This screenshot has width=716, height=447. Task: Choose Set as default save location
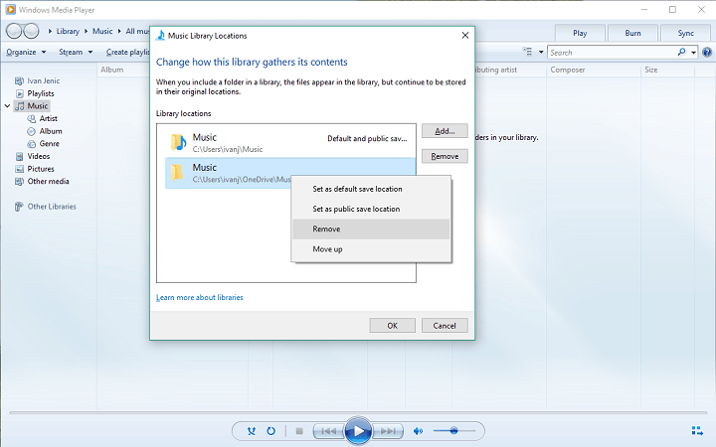click(x=371, y=189)
